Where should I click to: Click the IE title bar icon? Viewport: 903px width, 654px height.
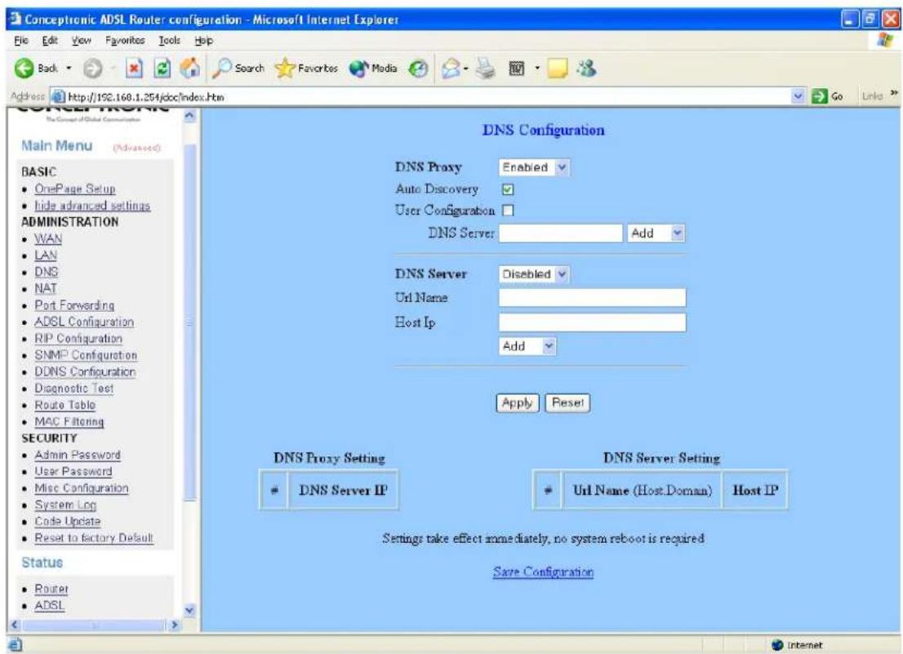tap(16, 19)
